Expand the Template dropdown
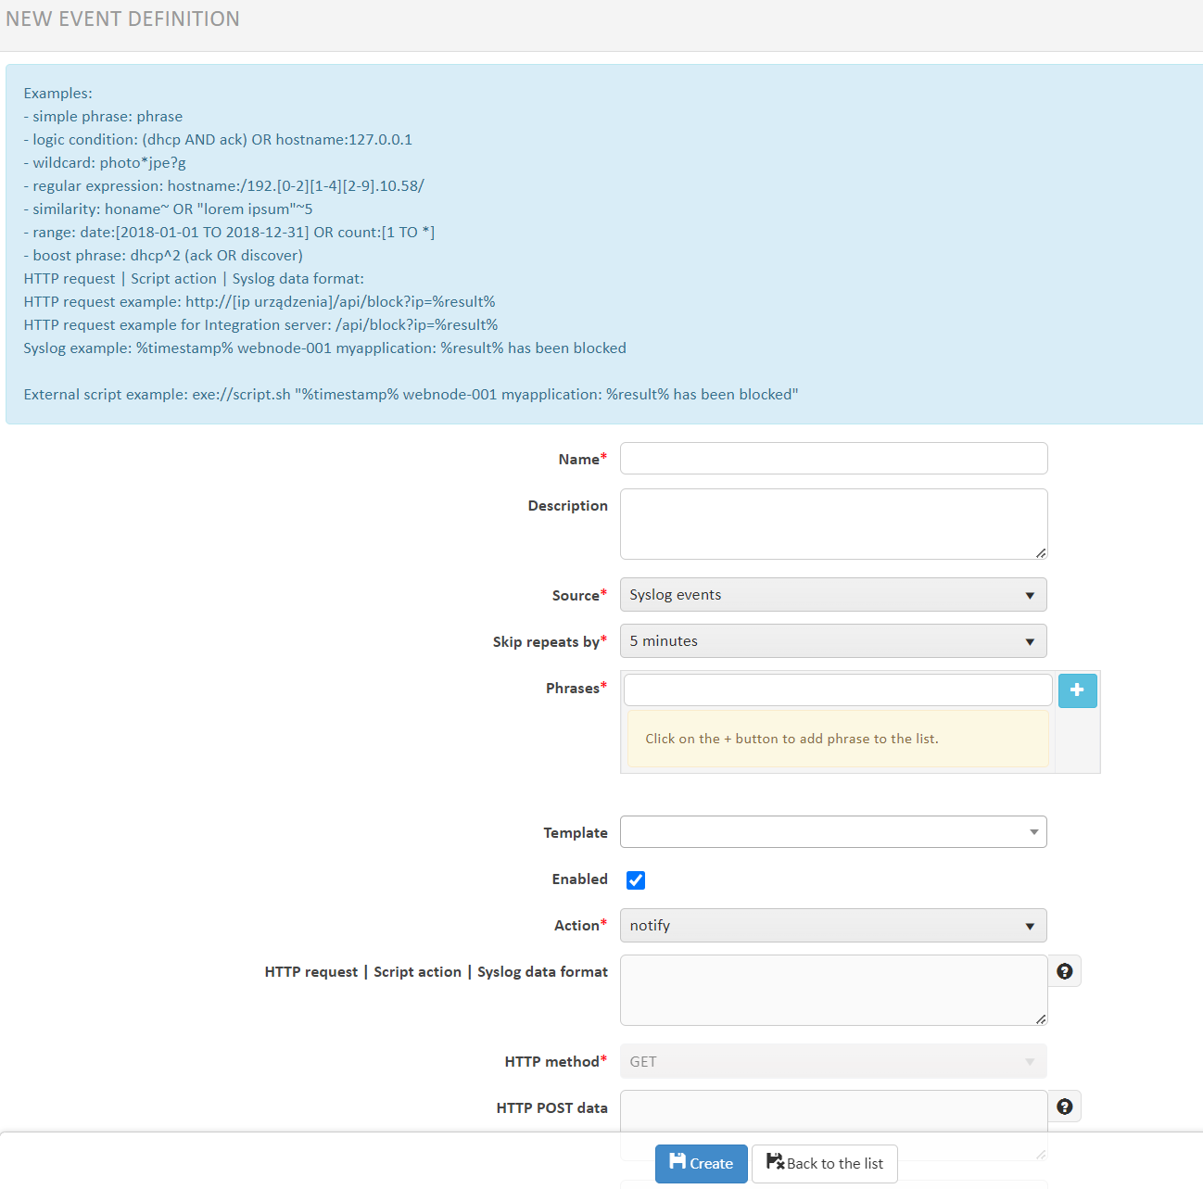The height and width of the screenshot is (1189, 1203). 833,832
